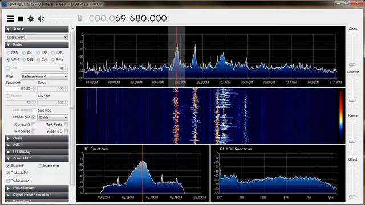Select USB demodulation mode

click(53, 53)
